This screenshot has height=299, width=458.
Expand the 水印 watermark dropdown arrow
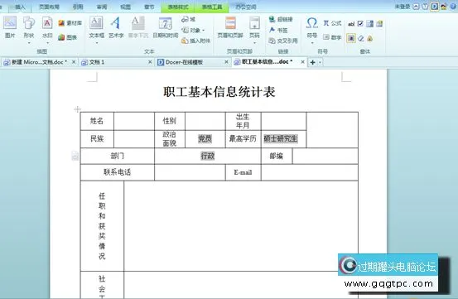47,43
